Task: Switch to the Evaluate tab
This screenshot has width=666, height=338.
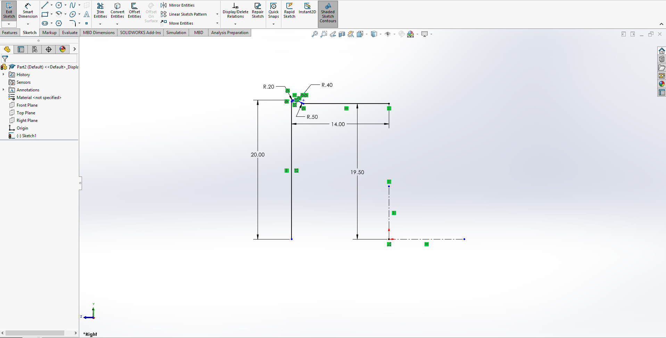Action: click(70, 33)
